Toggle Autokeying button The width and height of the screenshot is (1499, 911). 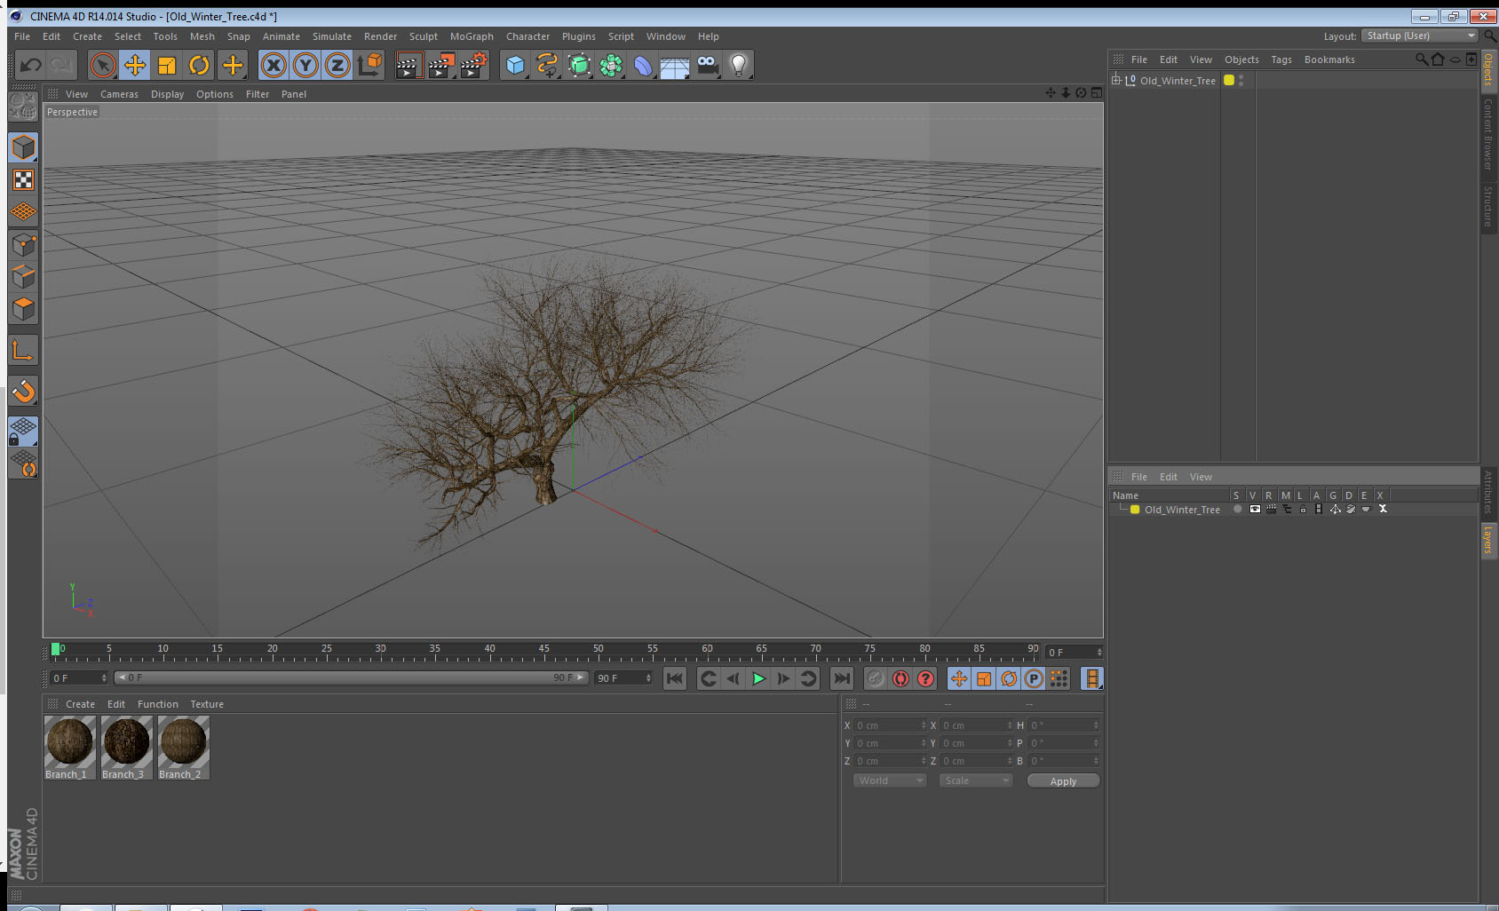pyautogui.click(x=900, y=679)
